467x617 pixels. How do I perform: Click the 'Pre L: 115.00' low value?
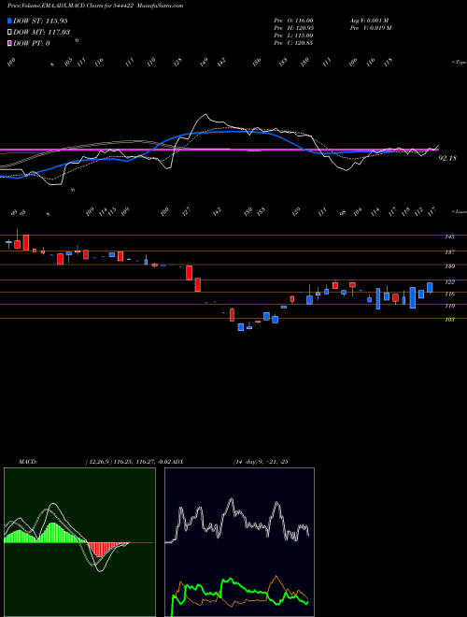click(x=293, y=36)
